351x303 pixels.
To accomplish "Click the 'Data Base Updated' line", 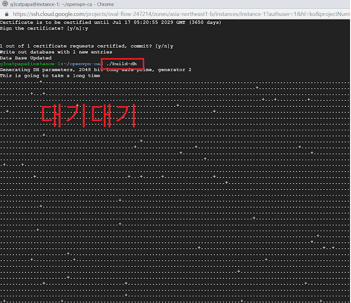I will [x=26, y=58].
